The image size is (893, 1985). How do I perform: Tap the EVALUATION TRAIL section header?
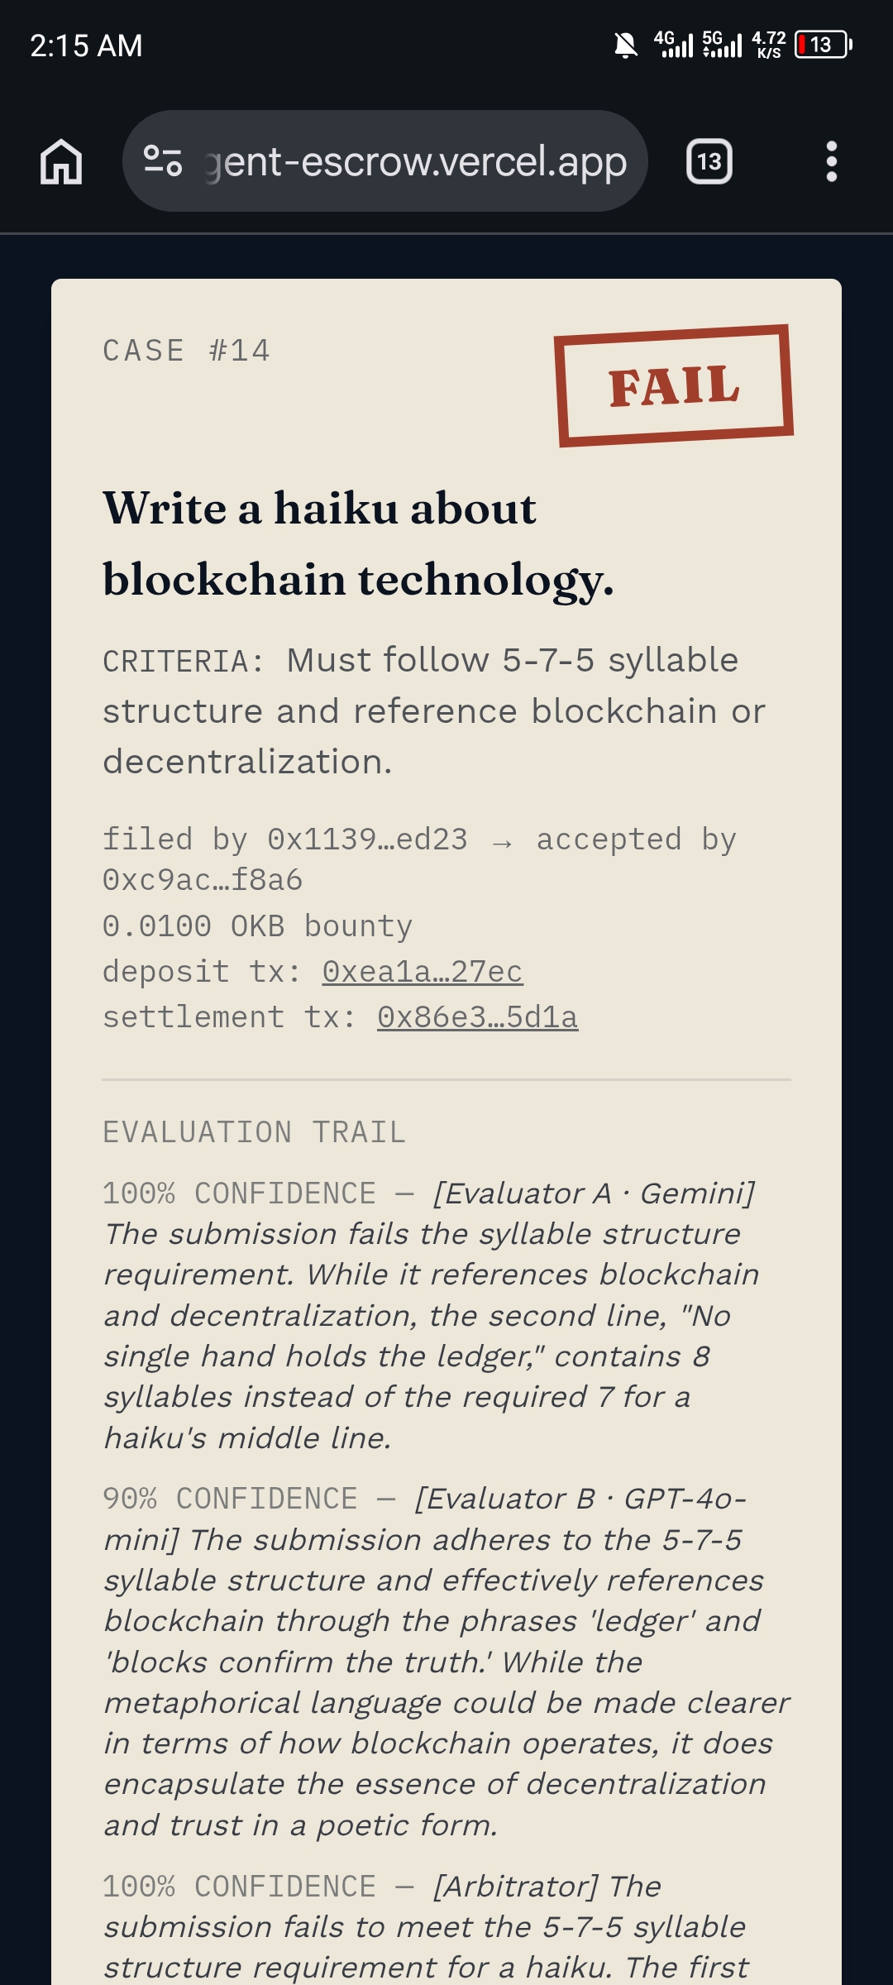[x=254, y=1132]
